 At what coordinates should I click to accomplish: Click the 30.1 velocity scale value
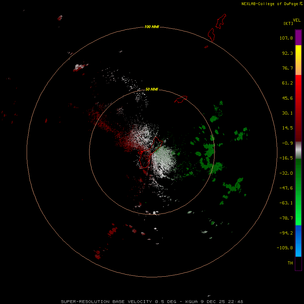tap(287, 113)
